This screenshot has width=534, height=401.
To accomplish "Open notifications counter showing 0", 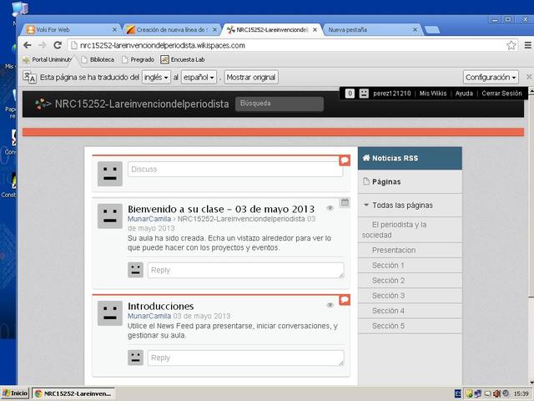I will [350, 94].
